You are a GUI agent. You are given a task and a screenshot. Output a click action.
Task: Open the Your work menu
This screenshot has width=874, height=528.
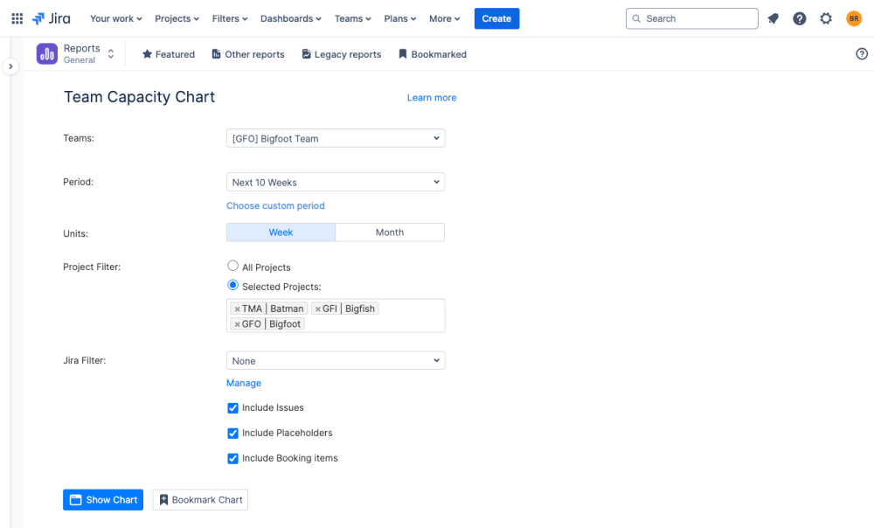pos(116,18)
